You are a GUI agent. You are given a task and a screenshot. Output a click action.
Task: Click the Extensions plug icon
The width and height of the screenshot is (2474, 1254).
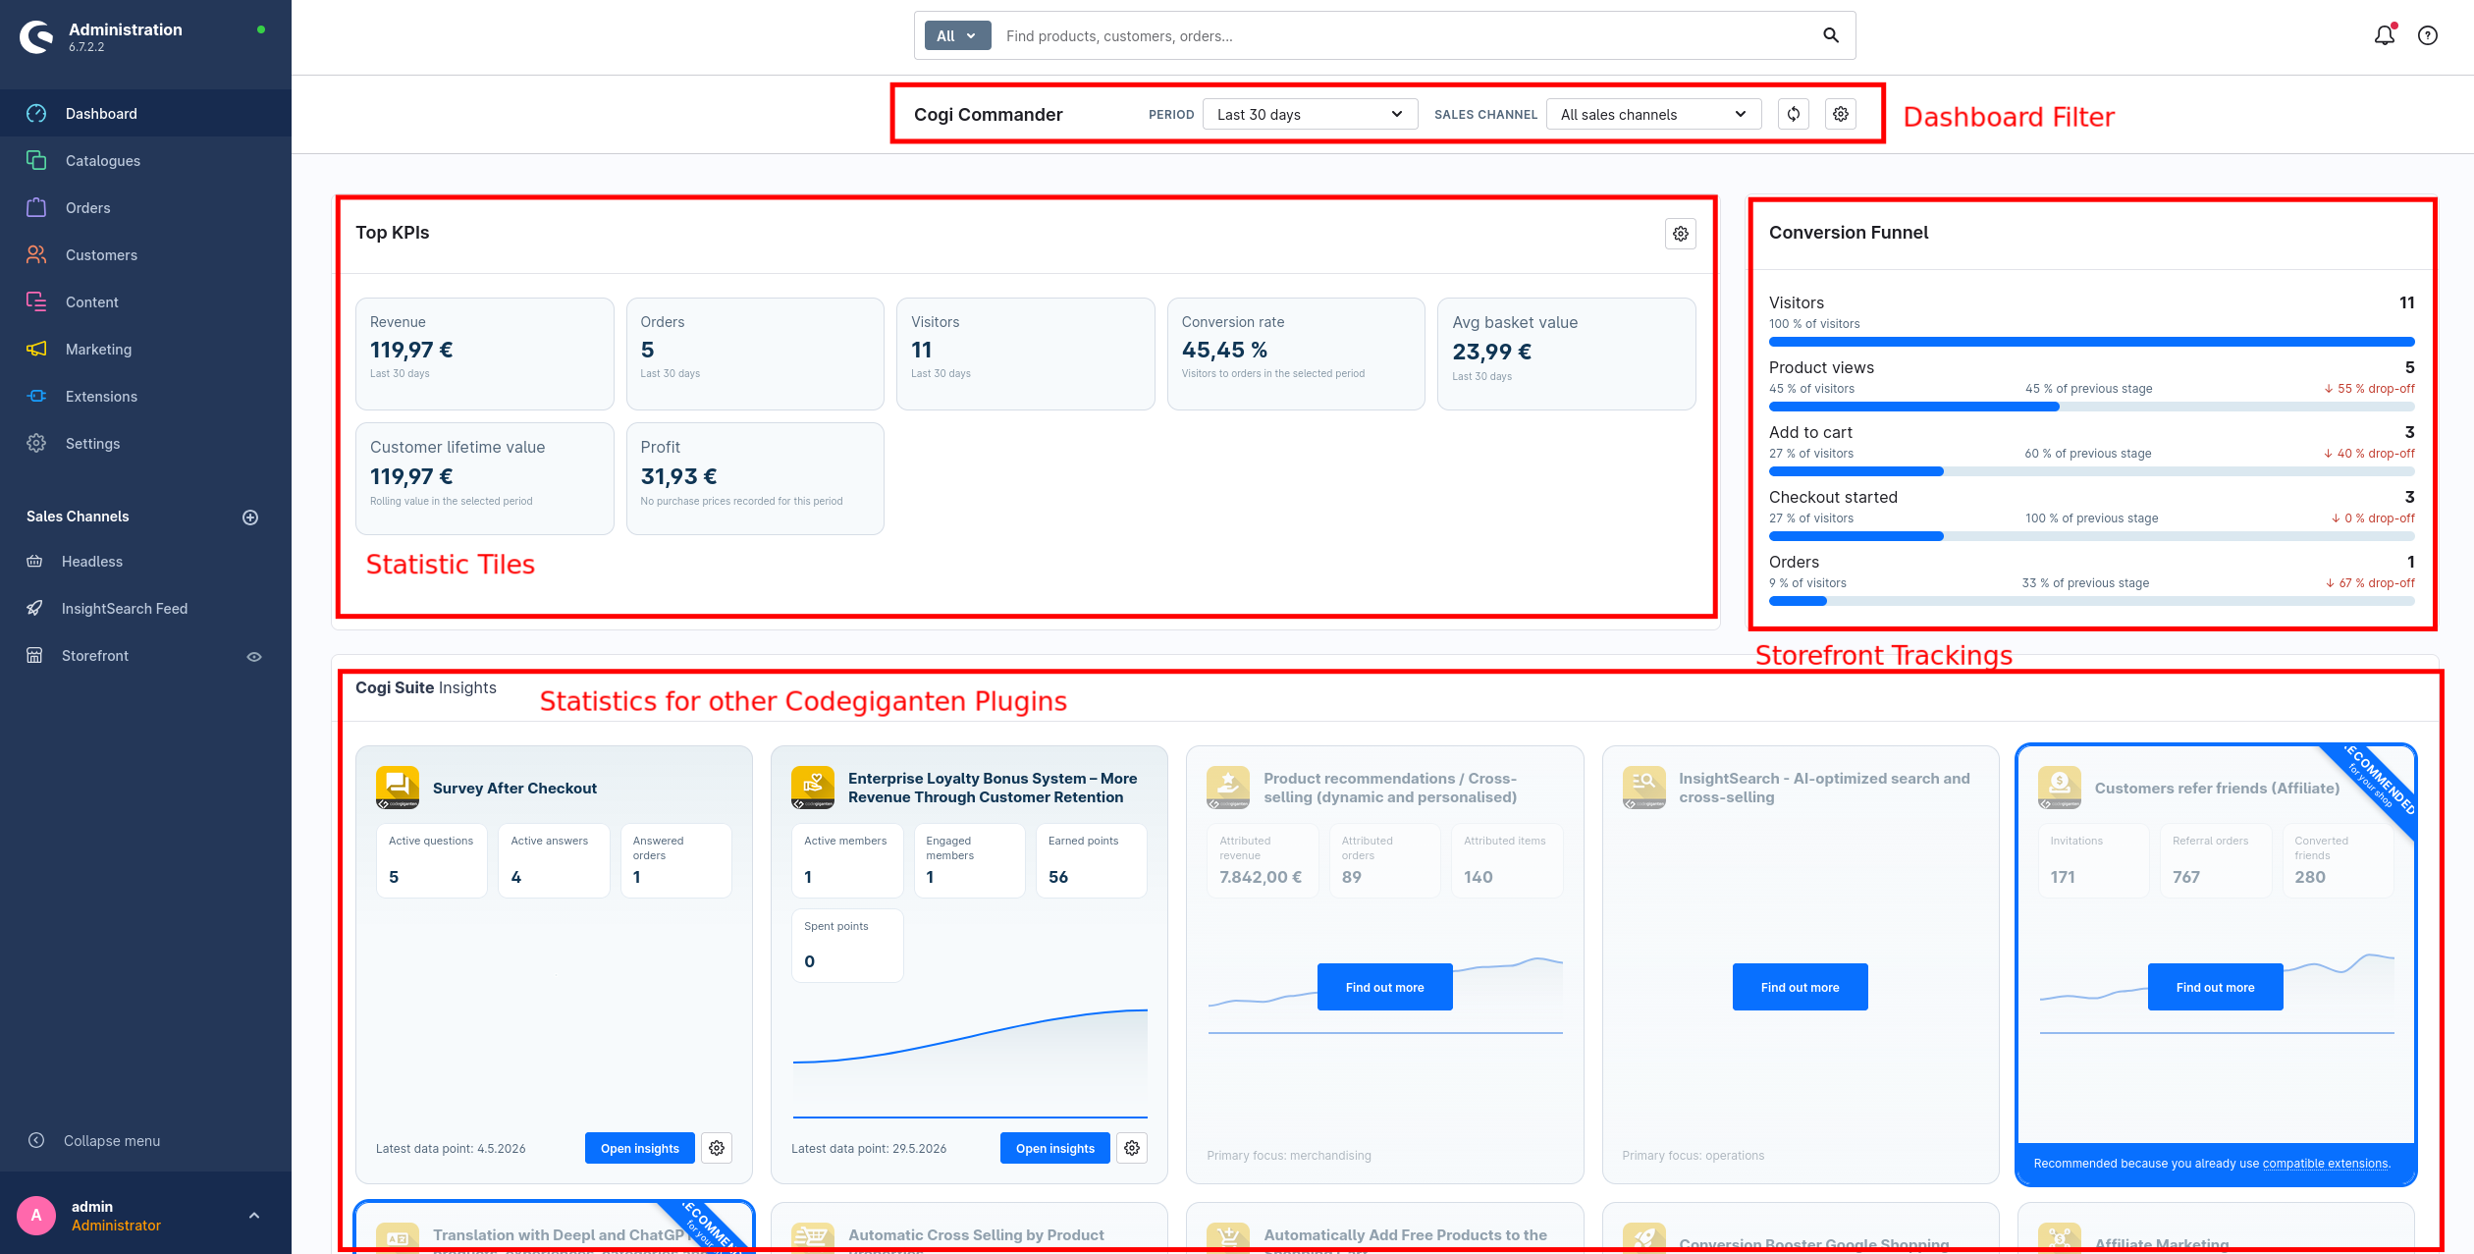(36, 397)
